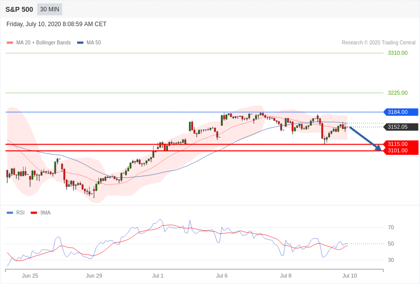Toggle the MA 20 + Bollinger Bands legend label
The width and height of the screenshot is (420, 284).
point(43,42)
